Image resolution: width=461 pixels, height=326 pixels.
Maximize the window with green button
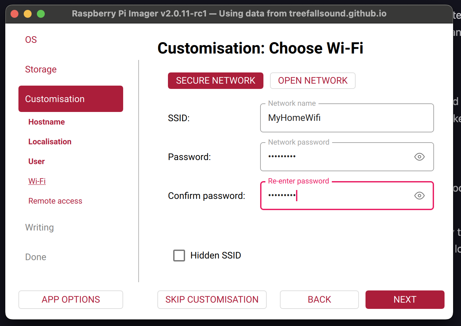click(x=41, y=14)
